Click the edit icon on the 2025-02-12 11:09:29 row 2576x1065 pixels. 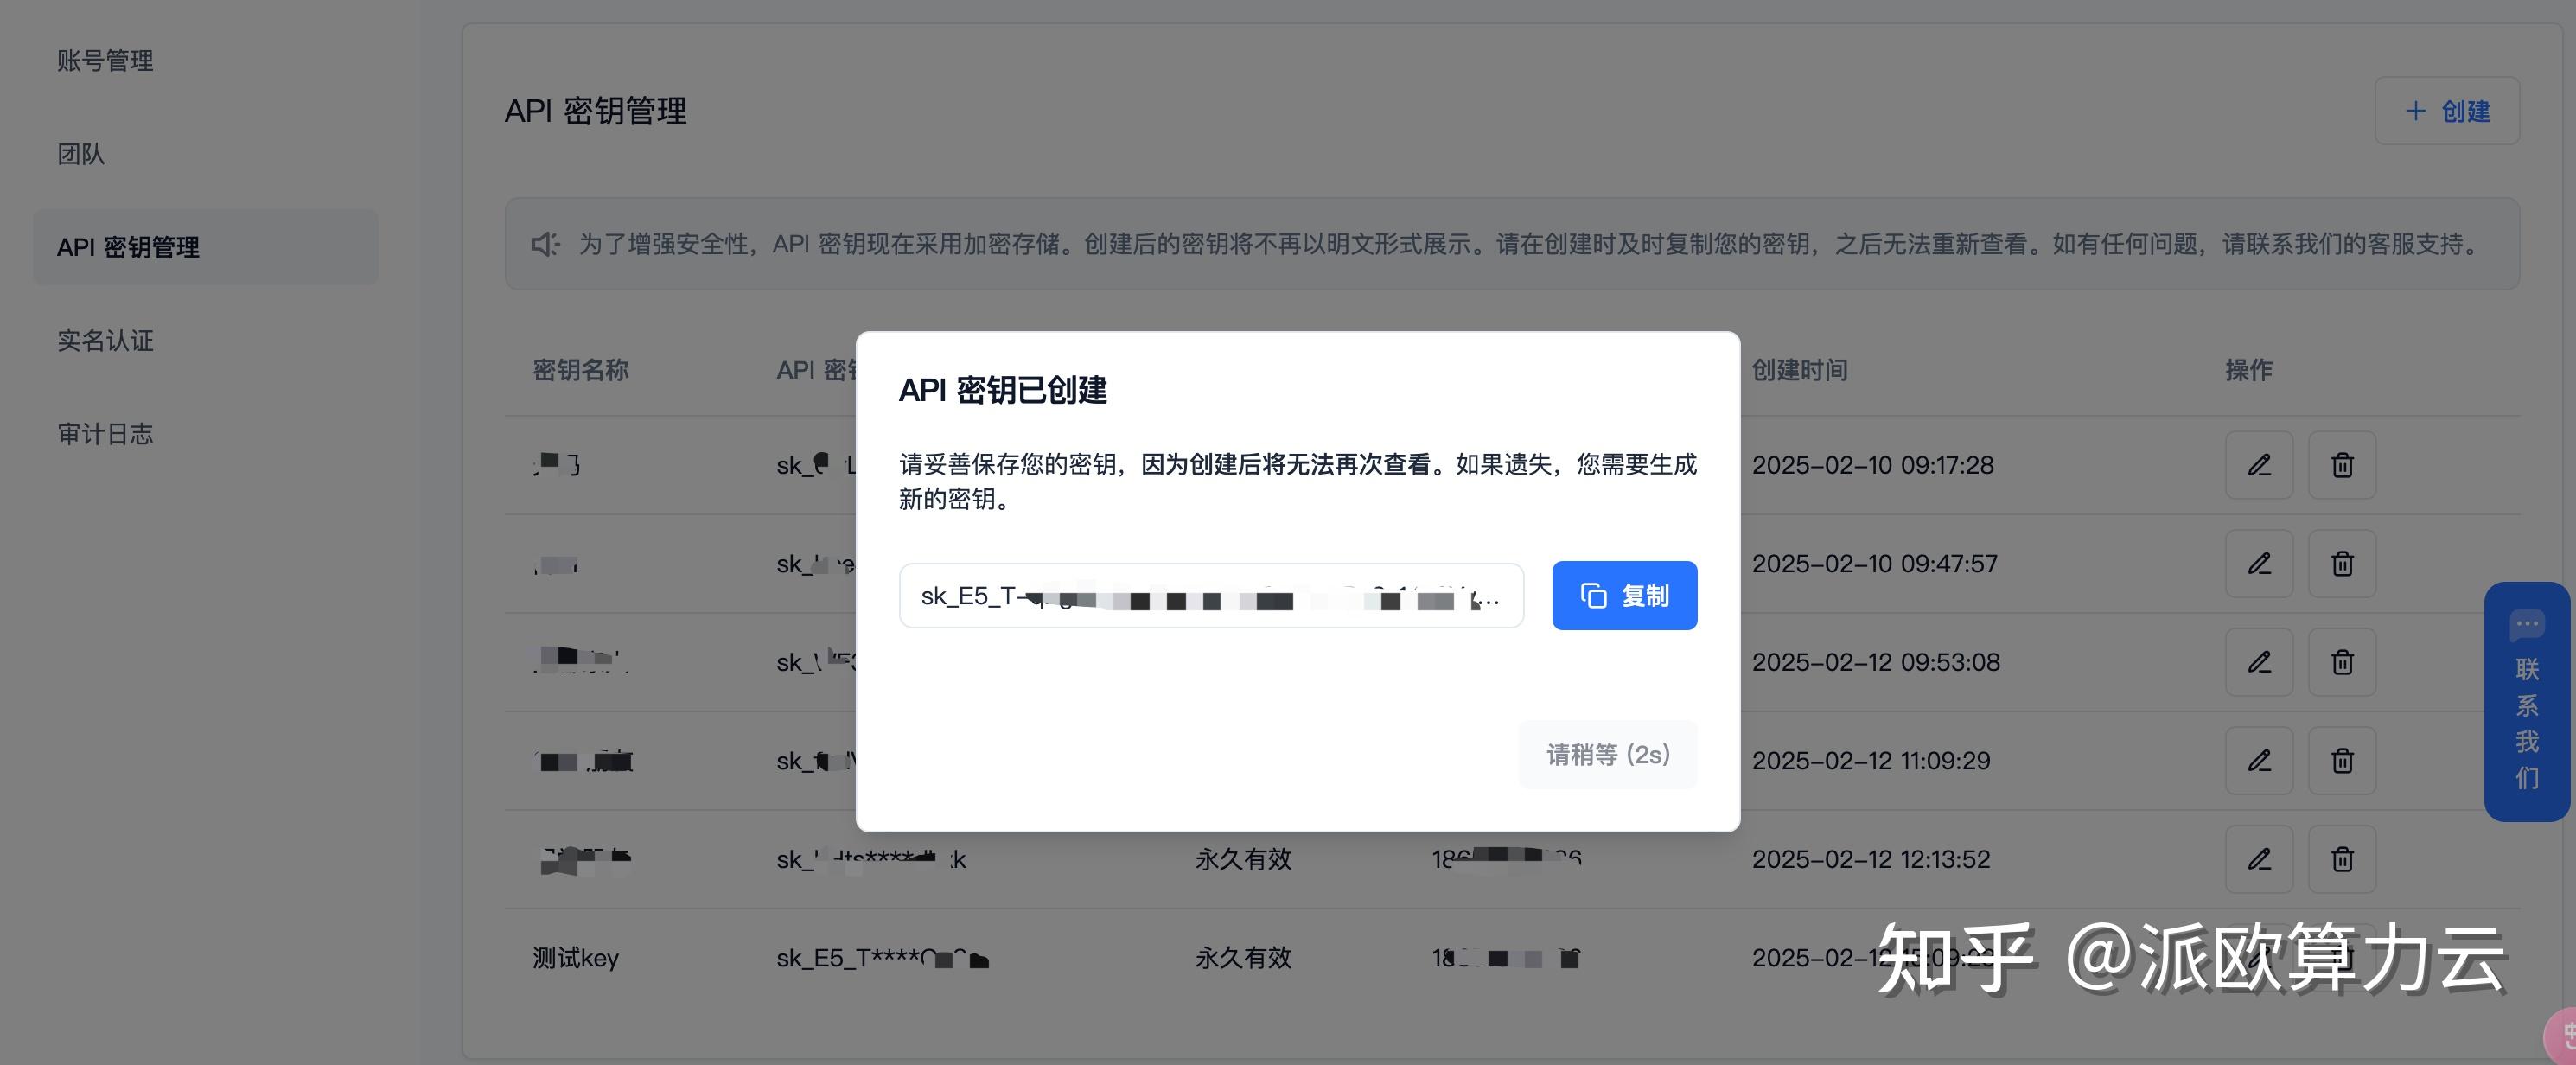(x=2260, y=760)
